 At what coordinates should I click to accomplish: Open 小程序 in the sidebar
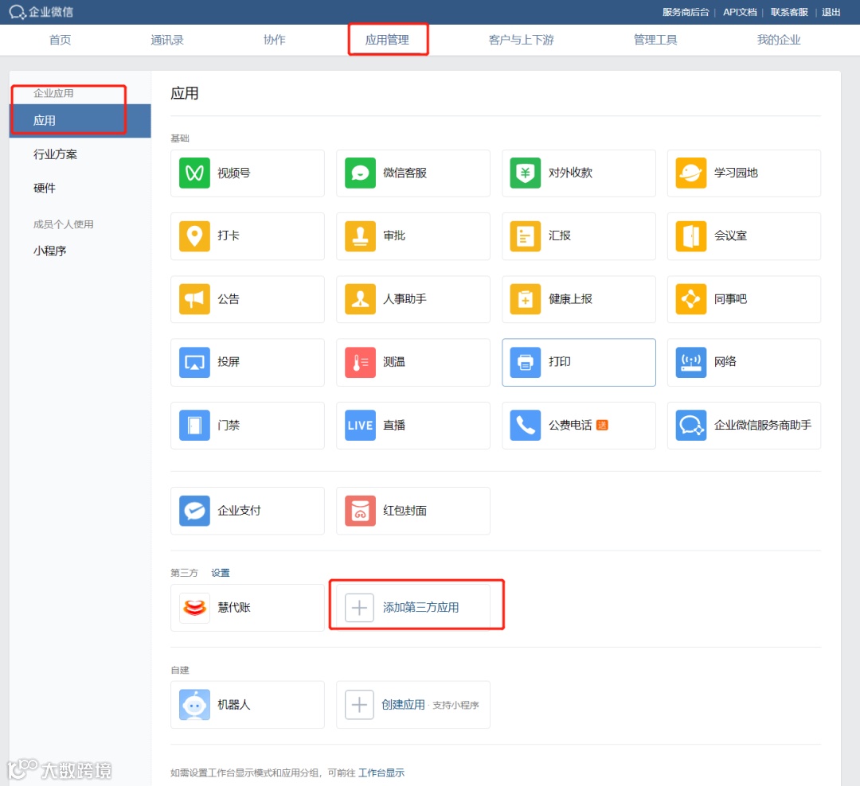pyautogui.click(x=49, y=251)
